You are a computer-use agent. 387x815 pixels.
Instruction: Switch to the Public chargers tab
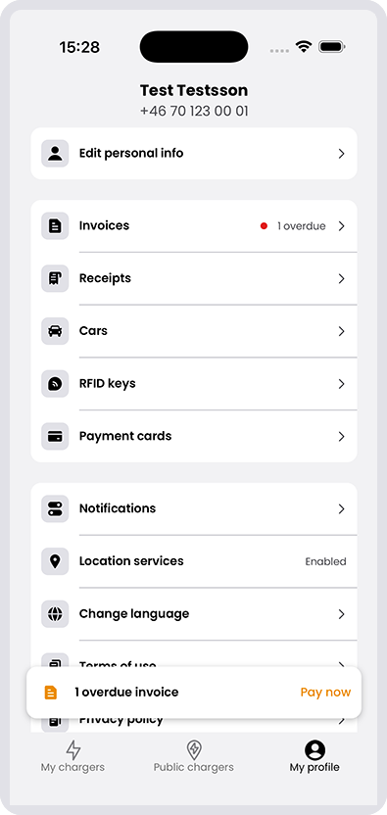pyautogui.click(x=194, y=757)
